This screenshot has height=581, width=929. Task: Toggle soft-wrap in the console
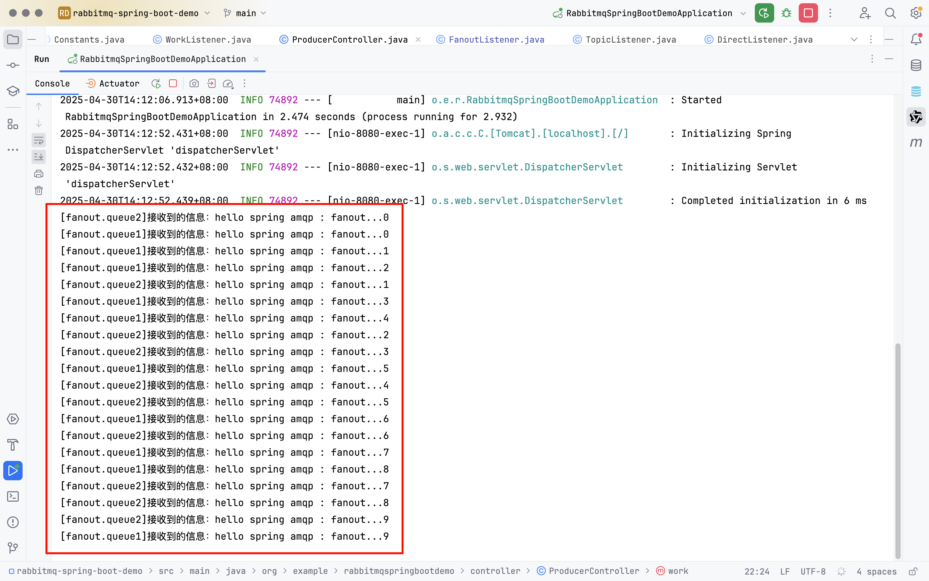point(39,140)
